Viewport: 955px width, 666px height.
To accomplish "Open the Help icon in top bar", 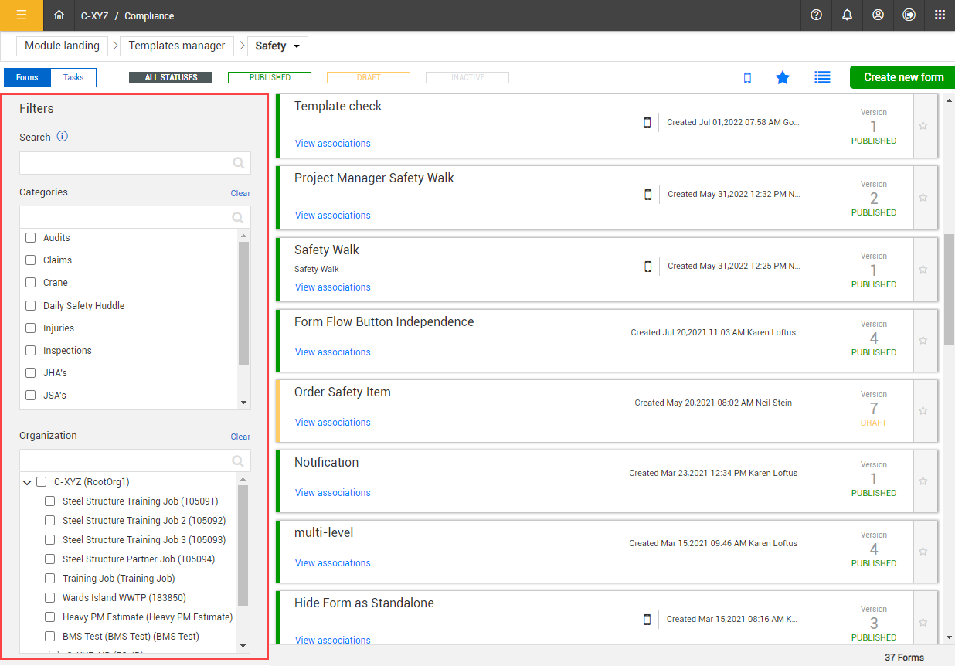I will pyautogui.click(x=816, y=15).
